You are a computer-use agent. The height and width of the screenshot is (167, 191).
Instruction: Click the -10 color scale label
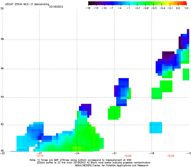tap(104, 8)
